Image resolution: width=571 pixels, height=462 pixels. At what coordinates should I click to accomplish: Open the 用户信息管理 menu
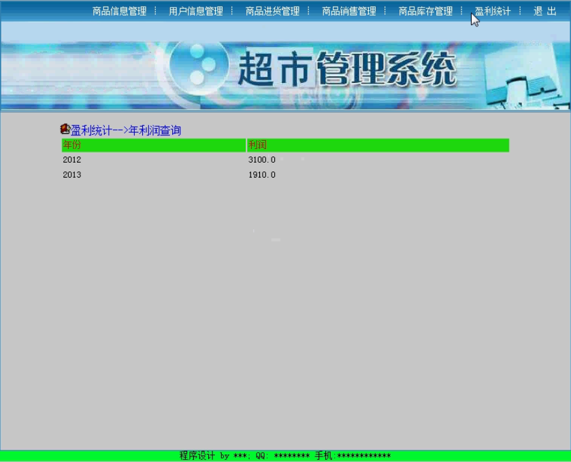click(x=196, y=12)
